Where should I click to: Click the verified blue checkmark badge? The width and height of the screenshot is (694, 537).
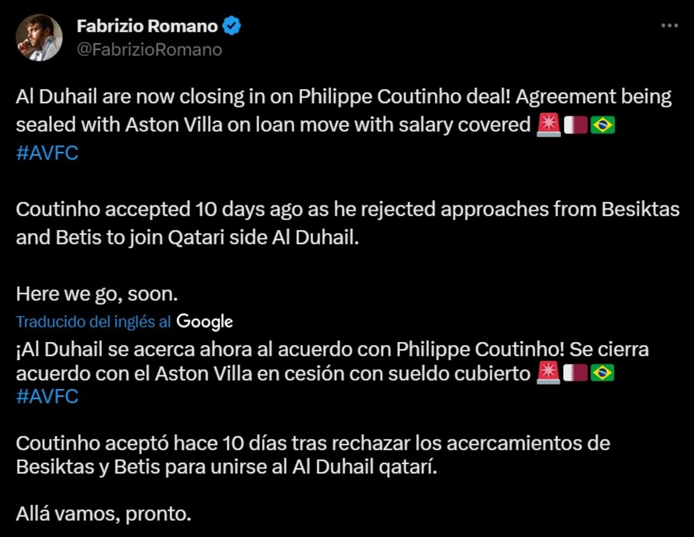pyautogui.click(x=233, y=25)
